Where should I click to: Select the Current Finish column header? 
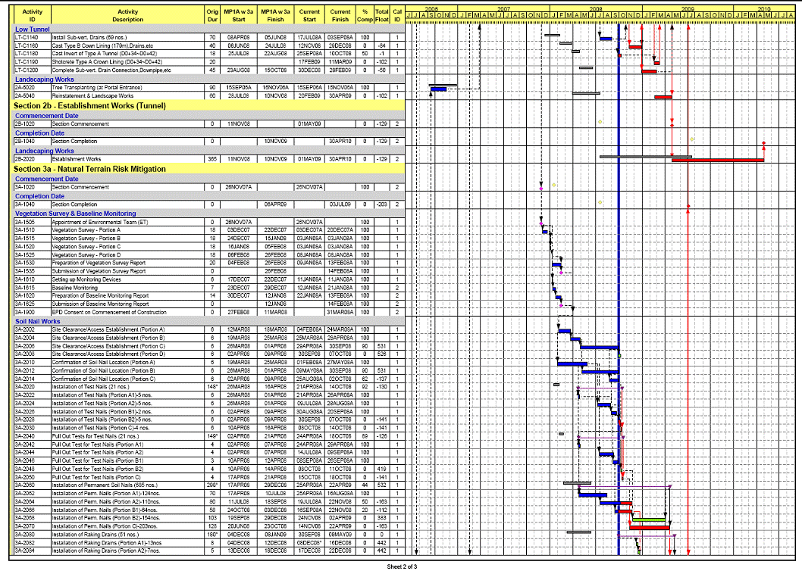(x=340, y=15)
